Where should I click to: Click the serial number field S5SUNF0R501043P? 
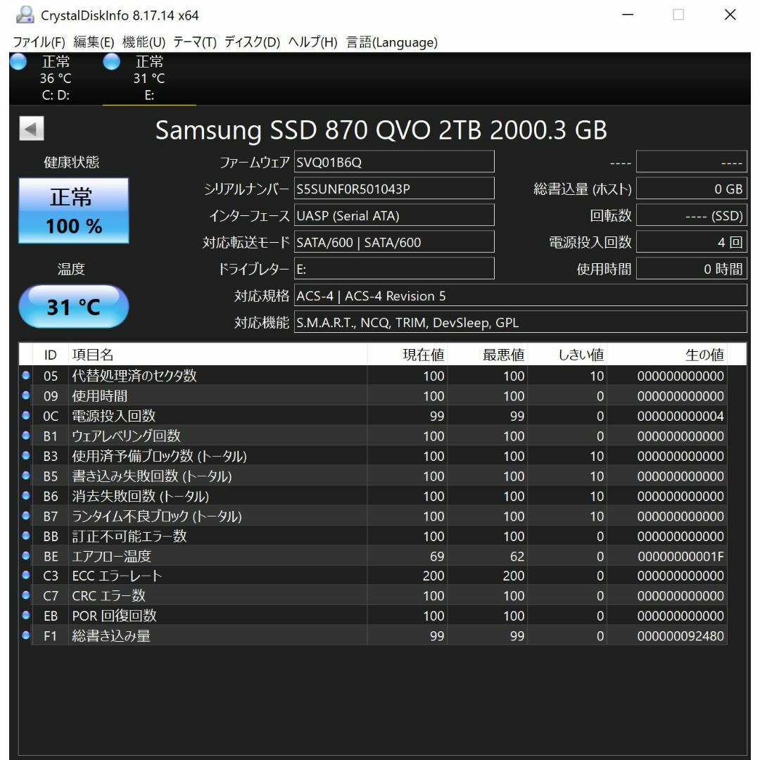tap(394, 189)
